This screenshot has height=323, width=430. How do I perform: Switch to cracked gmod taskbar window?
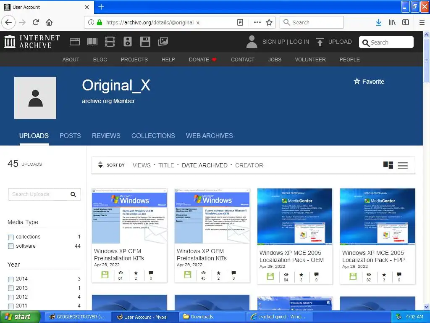[280, 317]
